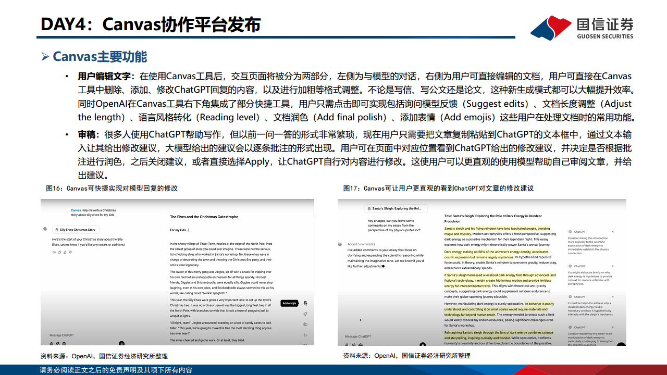The height and width of the screenshot is (375, 667).
Task: Click caption '图17：Canvas可让用户更直观的看到ChatGPT对文章的修改建议'
Action: 438,188
